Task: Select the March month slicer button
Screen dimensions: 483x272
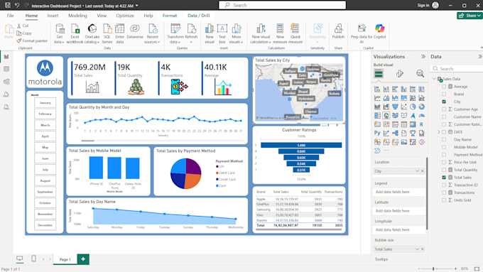Action: 45,125
